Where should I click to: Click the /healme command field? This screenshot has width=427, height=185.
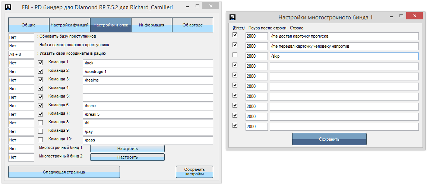click(x=148, y=80)
